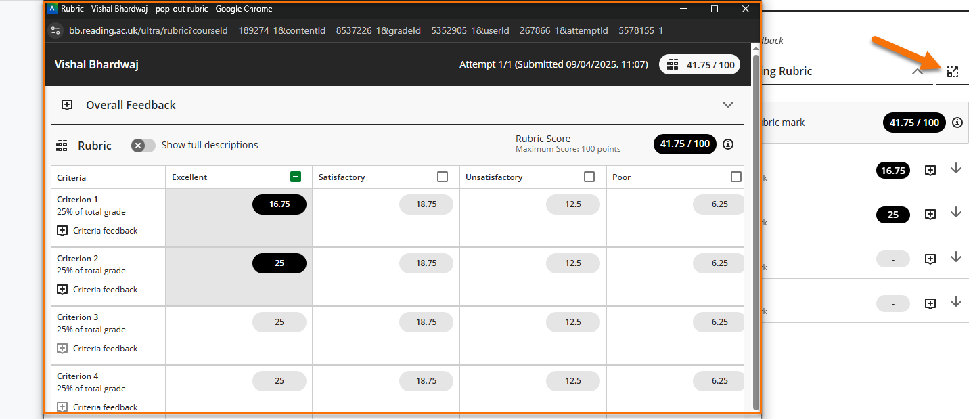Check the Unsatisfactory column checkbox
The width and height of the screenshot is (973, 419).
[589, 177]
